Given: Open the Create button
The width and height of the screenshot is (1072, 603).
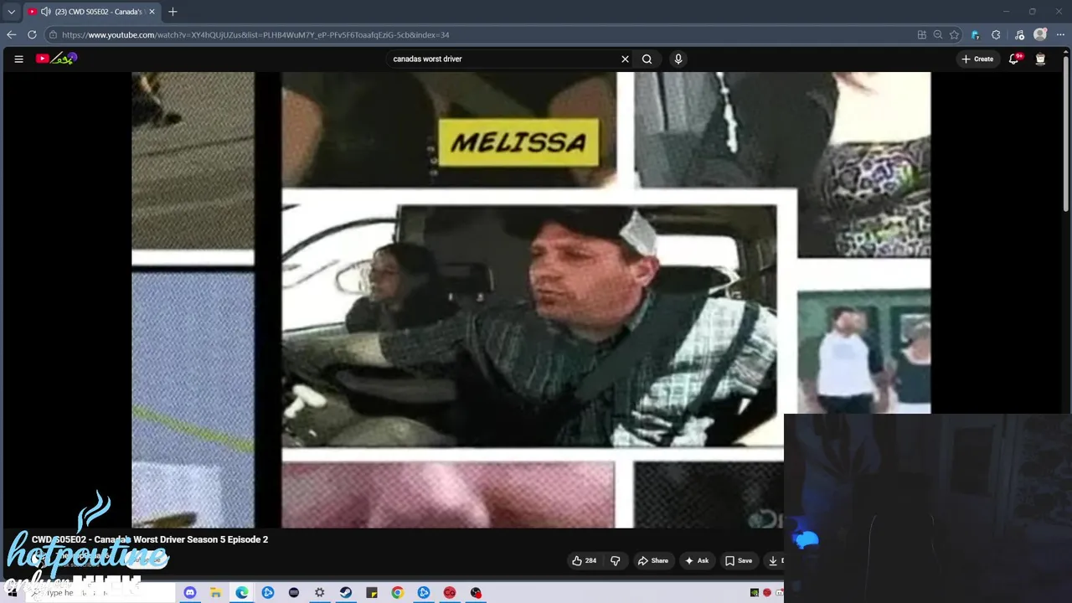Looking at the screenshot, I should click(x=977, y=59).
